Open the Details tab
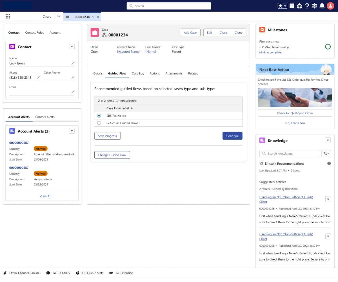This screenshot has height=282, width=338. pos(98,73)
